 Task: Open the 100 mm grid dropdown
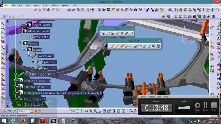[31, 111]
